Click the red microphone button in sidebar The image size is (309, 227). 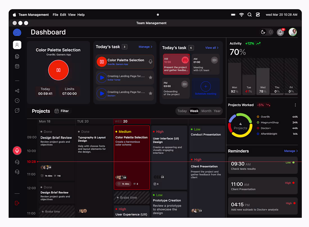tap(17, 151)
